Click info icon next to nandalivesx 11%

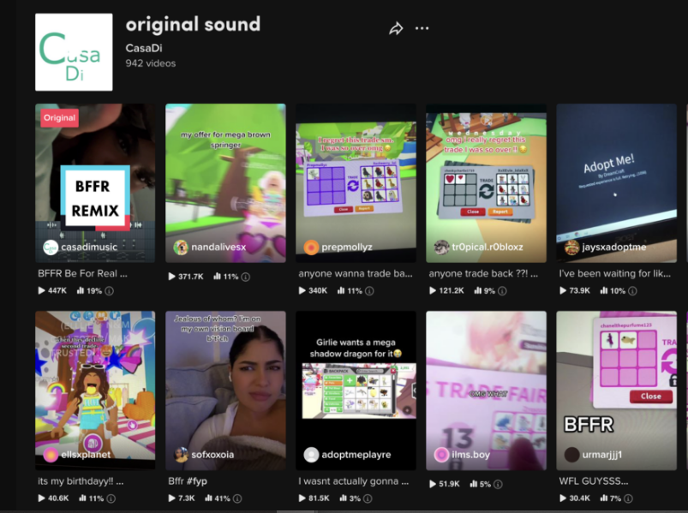point(246,277)
